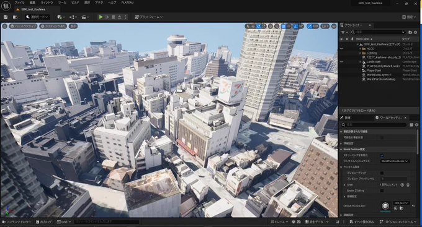Uncheck ストリーミングを有効化 checkbox
The image size is (422, 227).
click(x=382, y=155)
